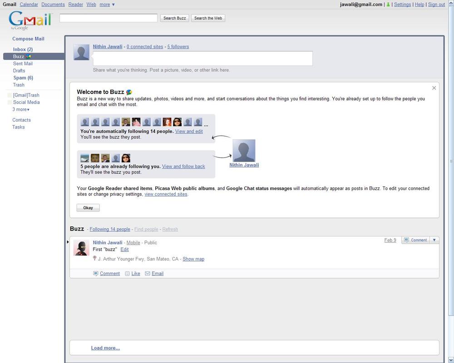
Task: Close the Welcome to Buzz panel
Action: [434, 88]
